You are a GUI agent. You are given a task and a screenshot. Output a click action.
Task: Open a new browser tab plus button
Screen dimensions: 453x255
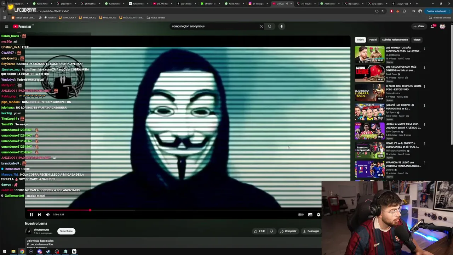(x=417, y=4)
